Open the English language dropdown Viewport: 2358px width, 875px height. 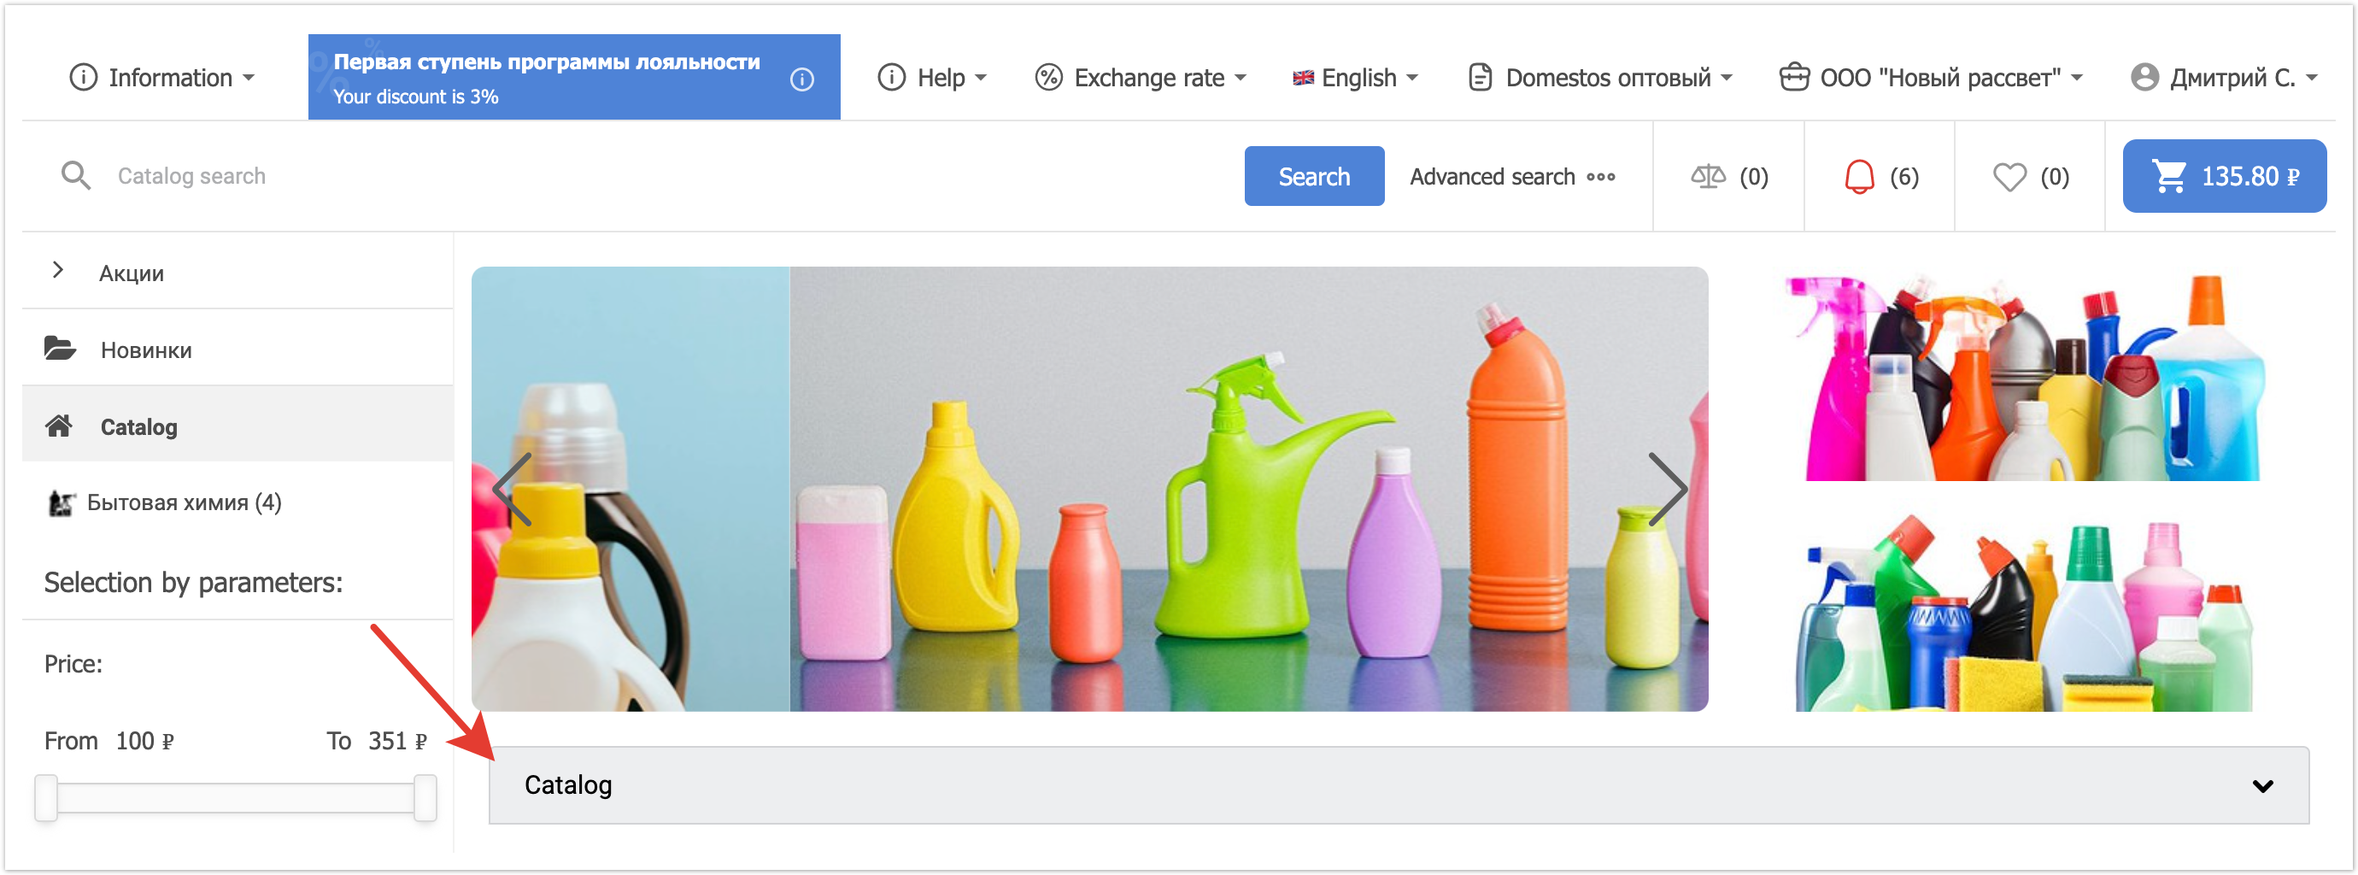[x=1356, y=79]
